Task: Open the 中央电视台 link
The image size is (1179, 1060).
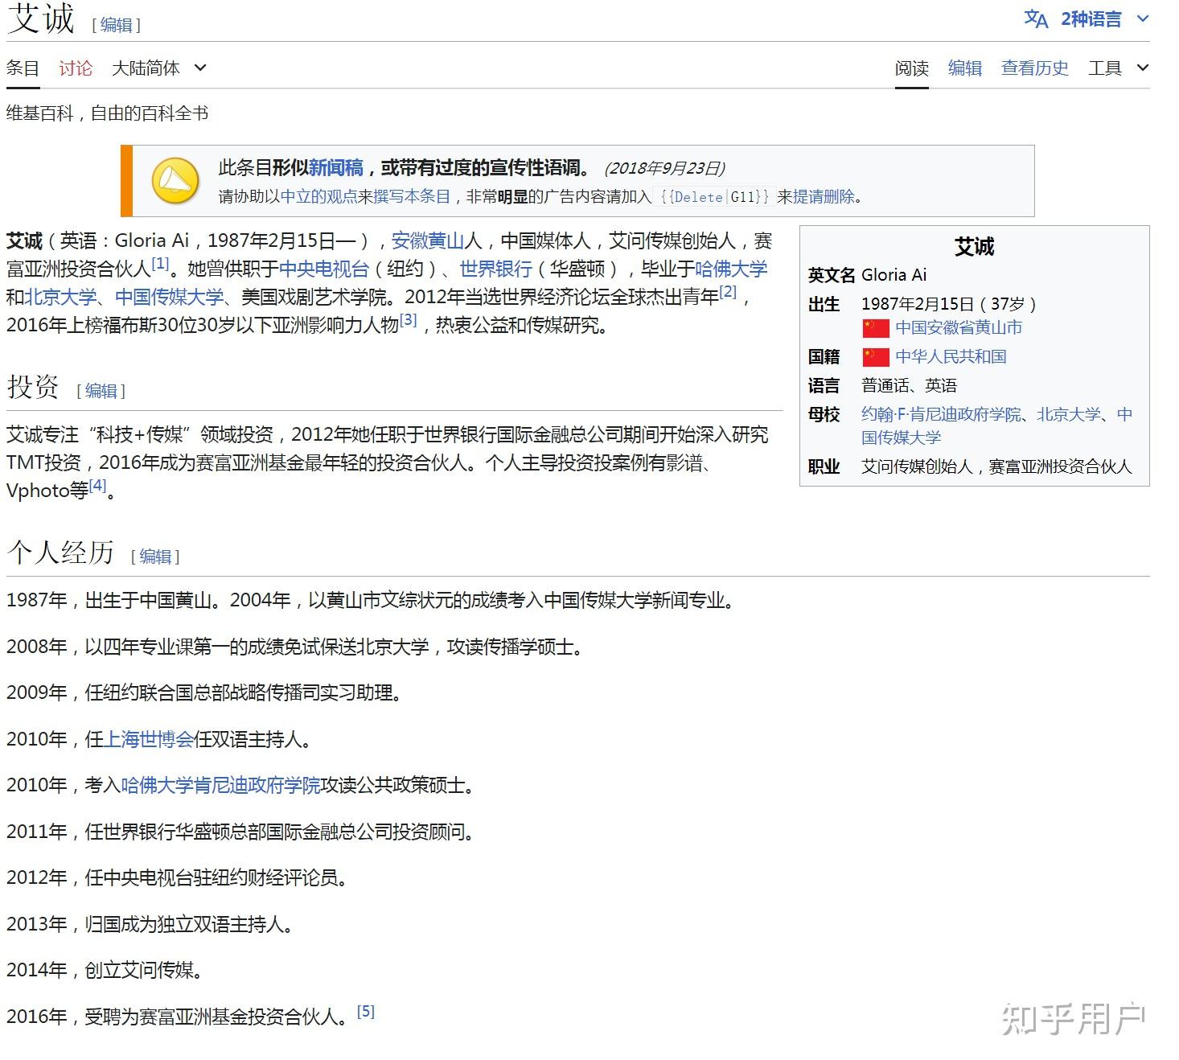Action: click(324, 269)
